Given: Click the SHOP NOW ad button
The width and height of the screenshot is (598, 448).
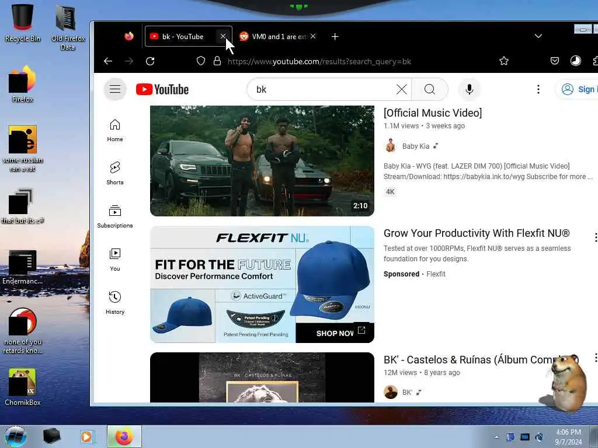Looking at the screenshot, I should coord(335,333).
